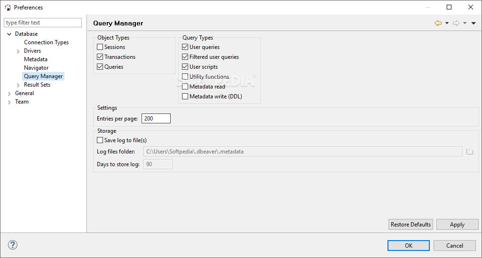
Task: Enable Metadata read checkbox
Action: tap(185, 87)
